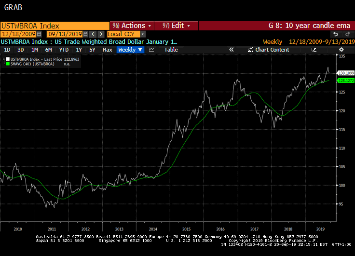
Task: Switch to Table view
Action: point(171,50)
